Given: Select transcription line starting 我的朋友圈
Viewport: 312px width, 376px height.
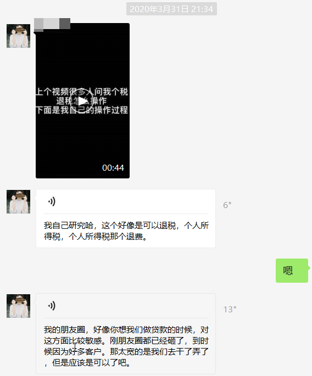Looking at the screenshot, I should [x=126, y=330].
